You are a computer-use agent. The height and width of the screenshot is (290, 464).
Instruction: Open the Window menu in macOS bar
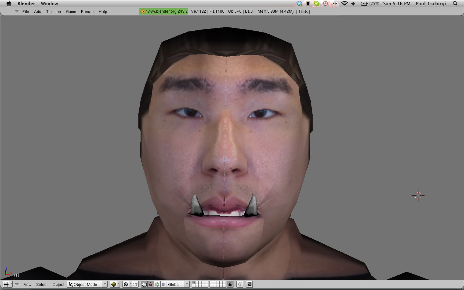(49, 3)
